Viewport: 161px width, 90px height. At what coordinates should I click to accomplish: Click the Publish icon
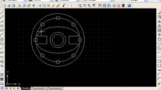[29, 5]
